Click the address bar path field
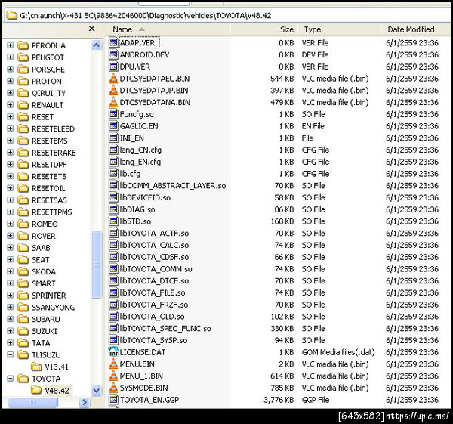The width and height of the screenshot is (453, 424). tap(228, 15)
